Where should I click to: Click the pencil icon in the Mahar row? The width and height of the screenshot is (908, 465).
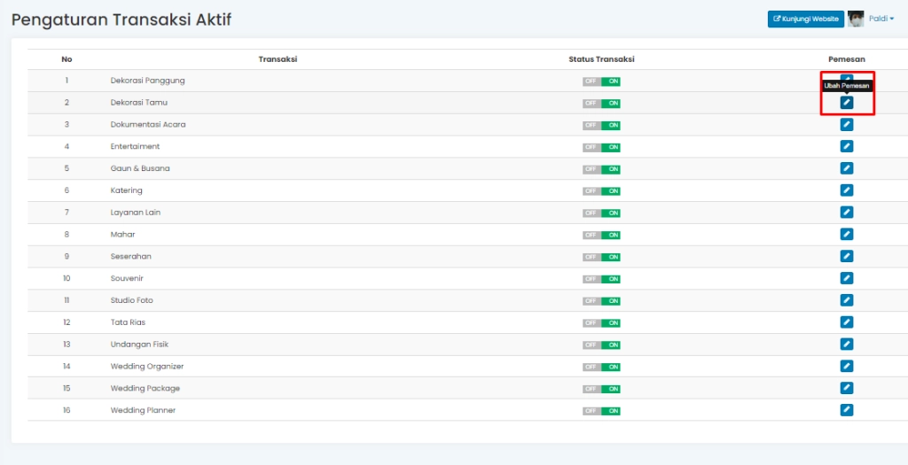point(846,234)
